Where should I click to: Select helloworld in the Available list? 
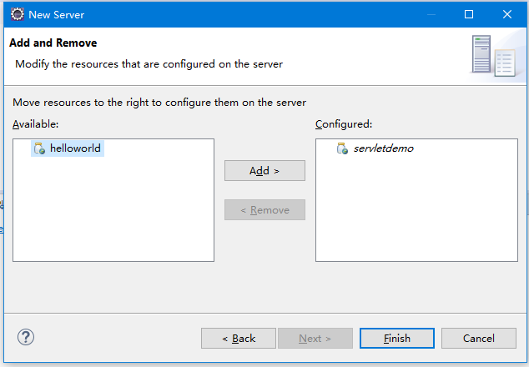click(68, 148)
